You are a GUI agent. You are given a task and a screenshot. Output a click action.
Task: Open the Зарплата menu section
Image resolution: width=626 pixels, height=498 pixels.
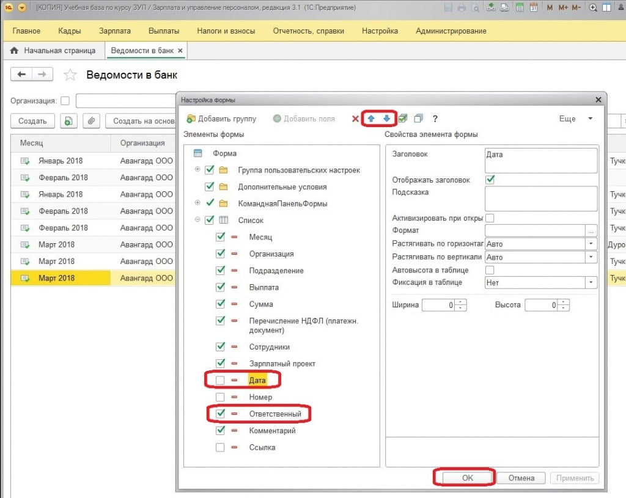[115, 31]
